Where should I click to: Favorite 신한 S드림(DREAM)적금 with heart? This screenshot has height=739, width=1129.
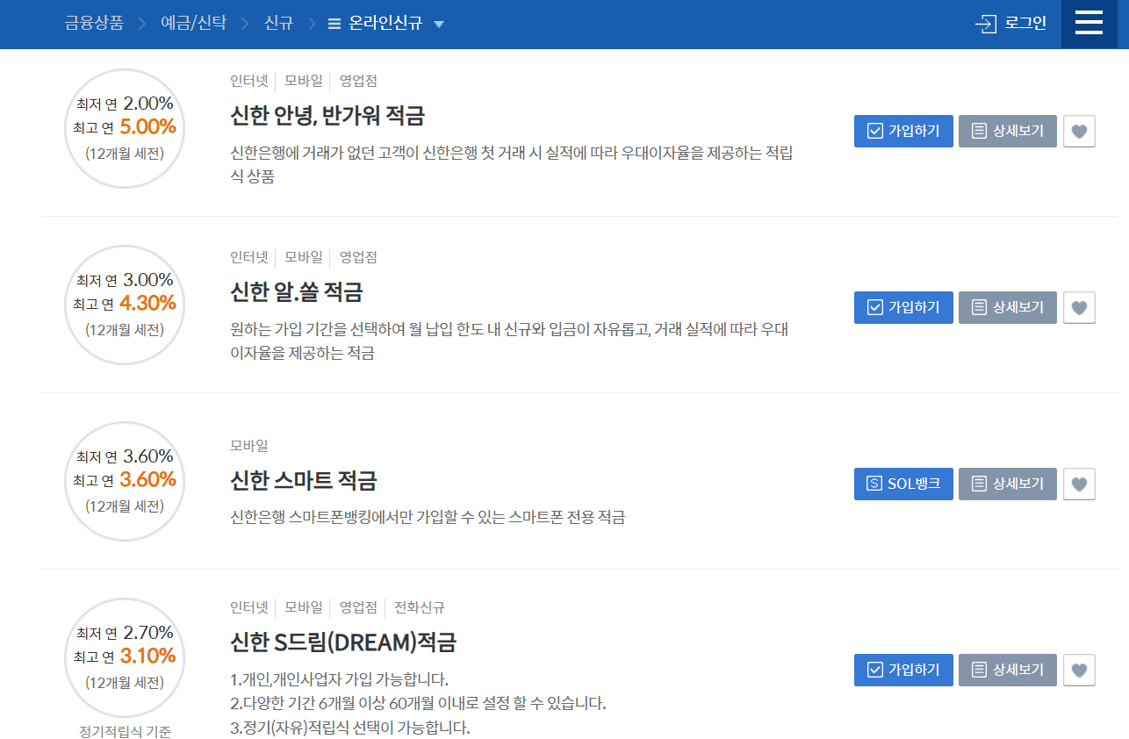pos(1080,671)
